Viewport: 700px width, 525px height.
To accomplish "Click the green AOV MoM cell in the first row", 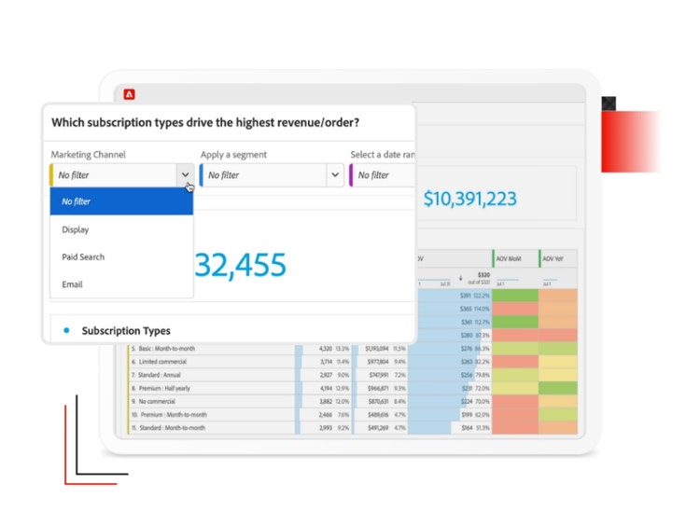I will (x=514, y=296).
